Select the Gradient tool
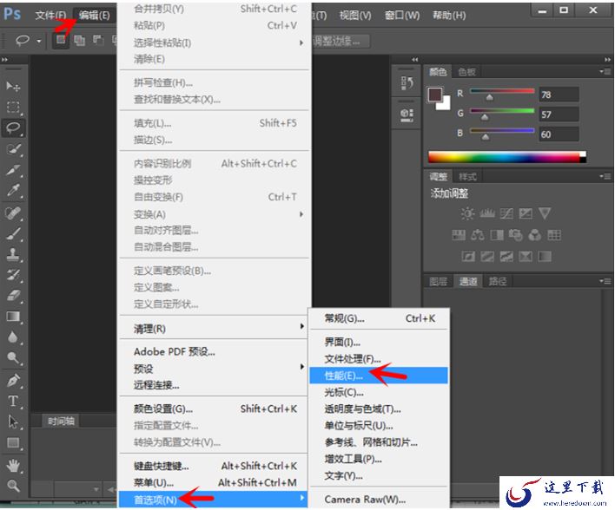 [13, 316]
